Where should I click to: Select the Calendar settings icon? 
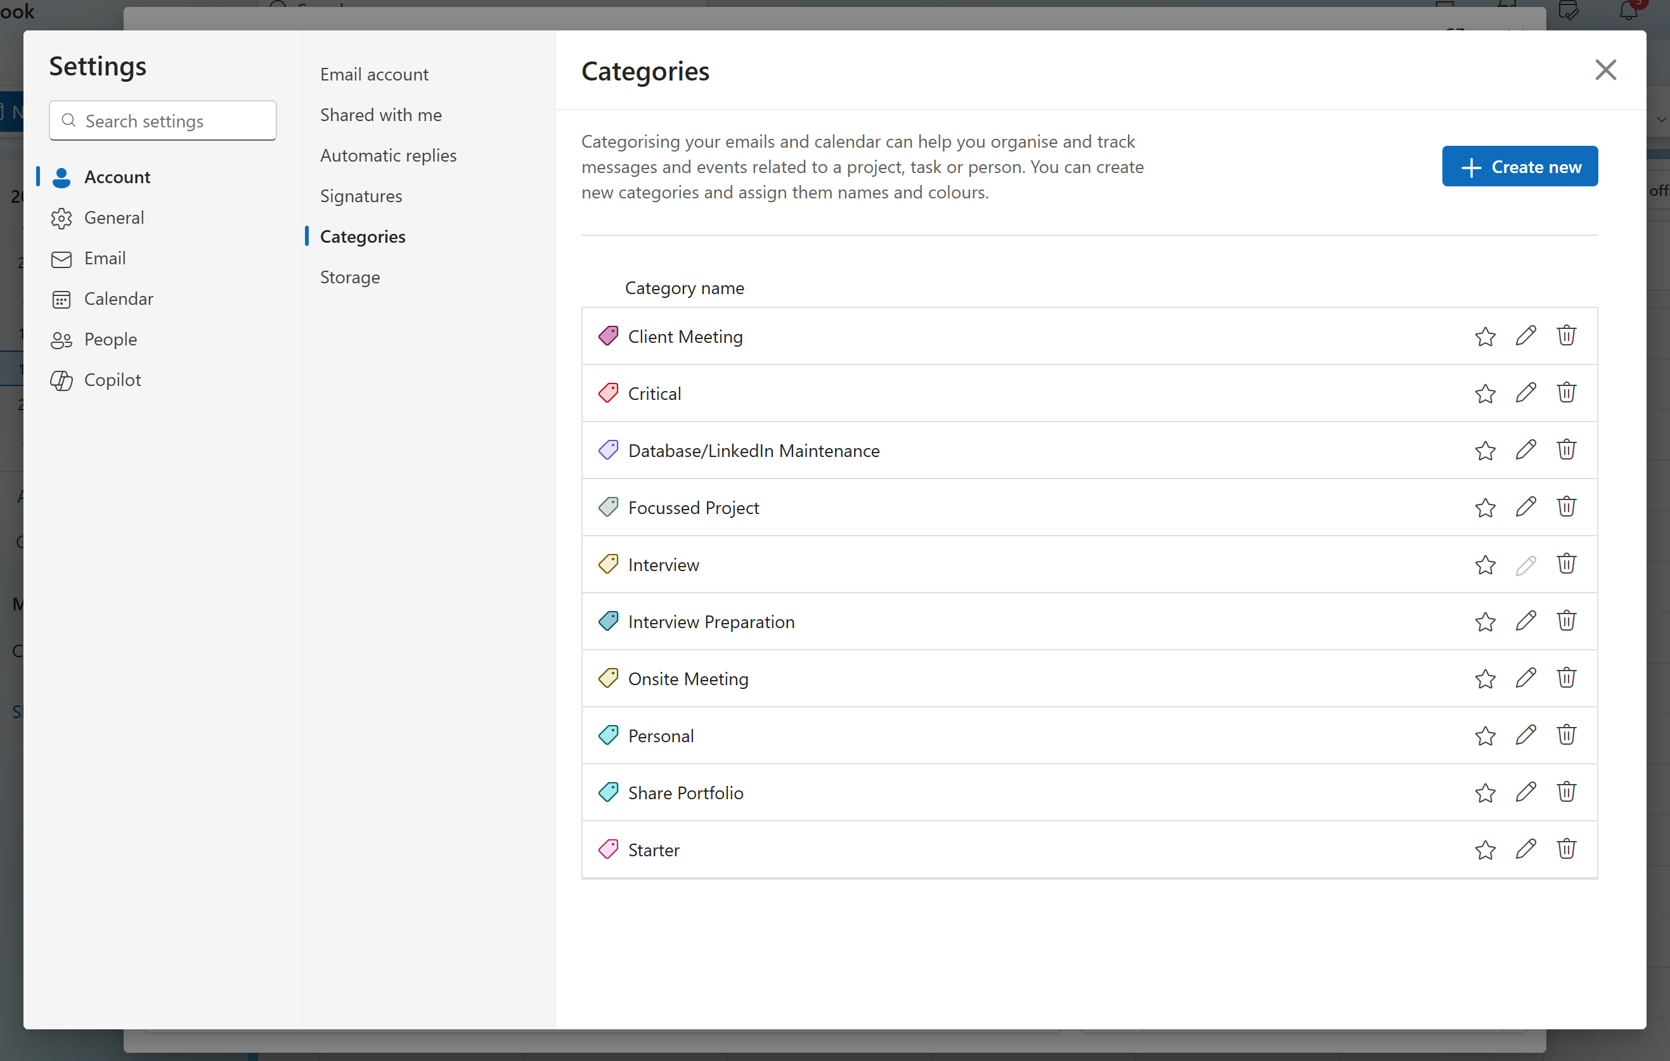click(x=61, y=299)
